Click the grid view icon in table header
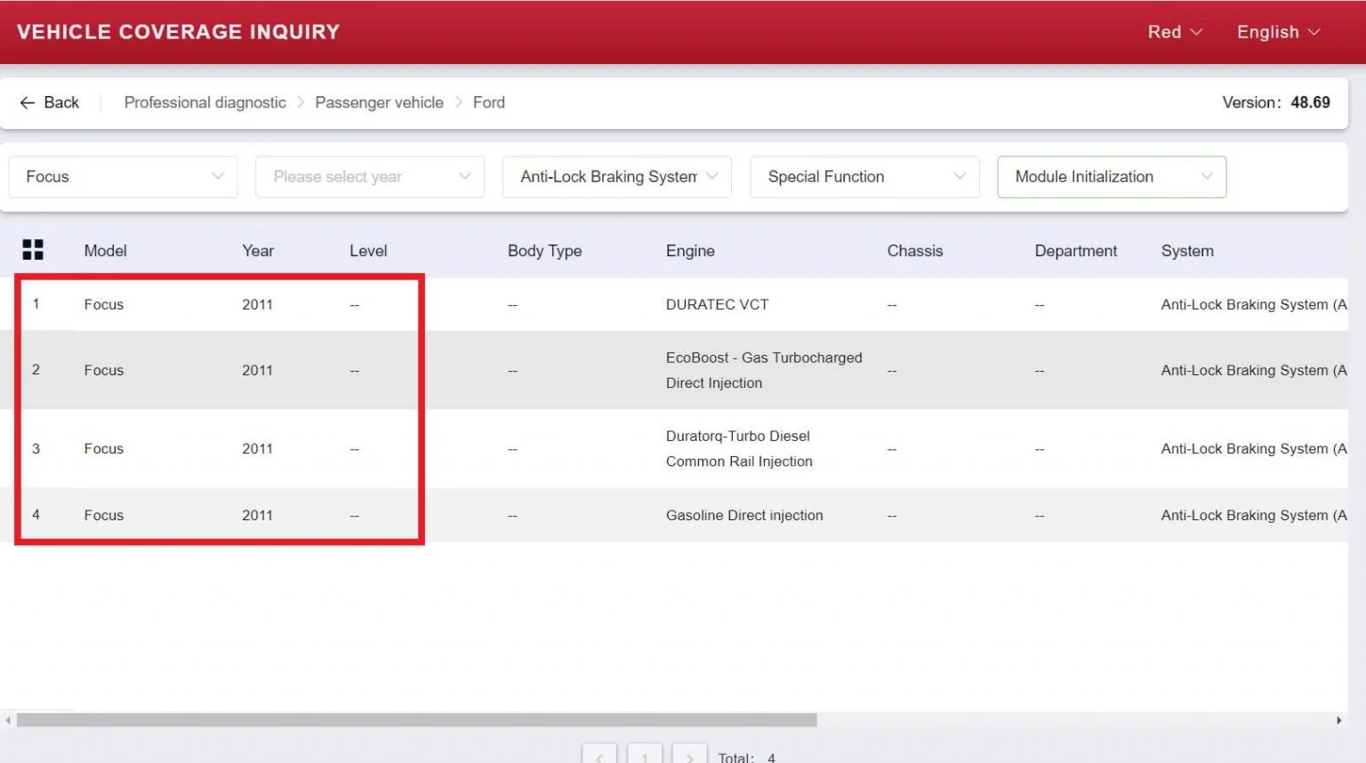Screen dimensions: 1366x763 coord(33,250)
